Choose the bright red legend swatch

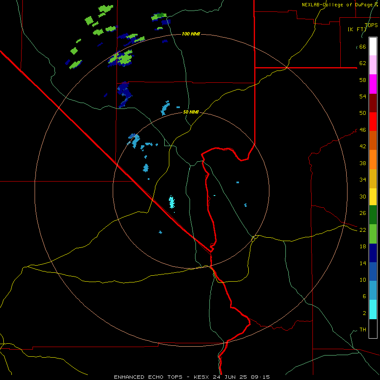(373, 122)
